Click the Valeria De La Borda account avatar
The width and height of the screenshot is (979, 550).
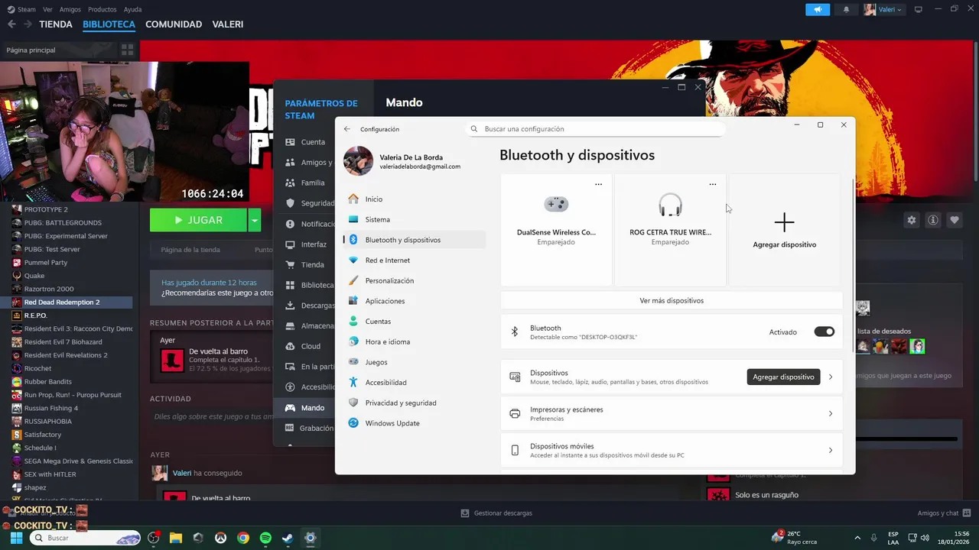point(358,161)
